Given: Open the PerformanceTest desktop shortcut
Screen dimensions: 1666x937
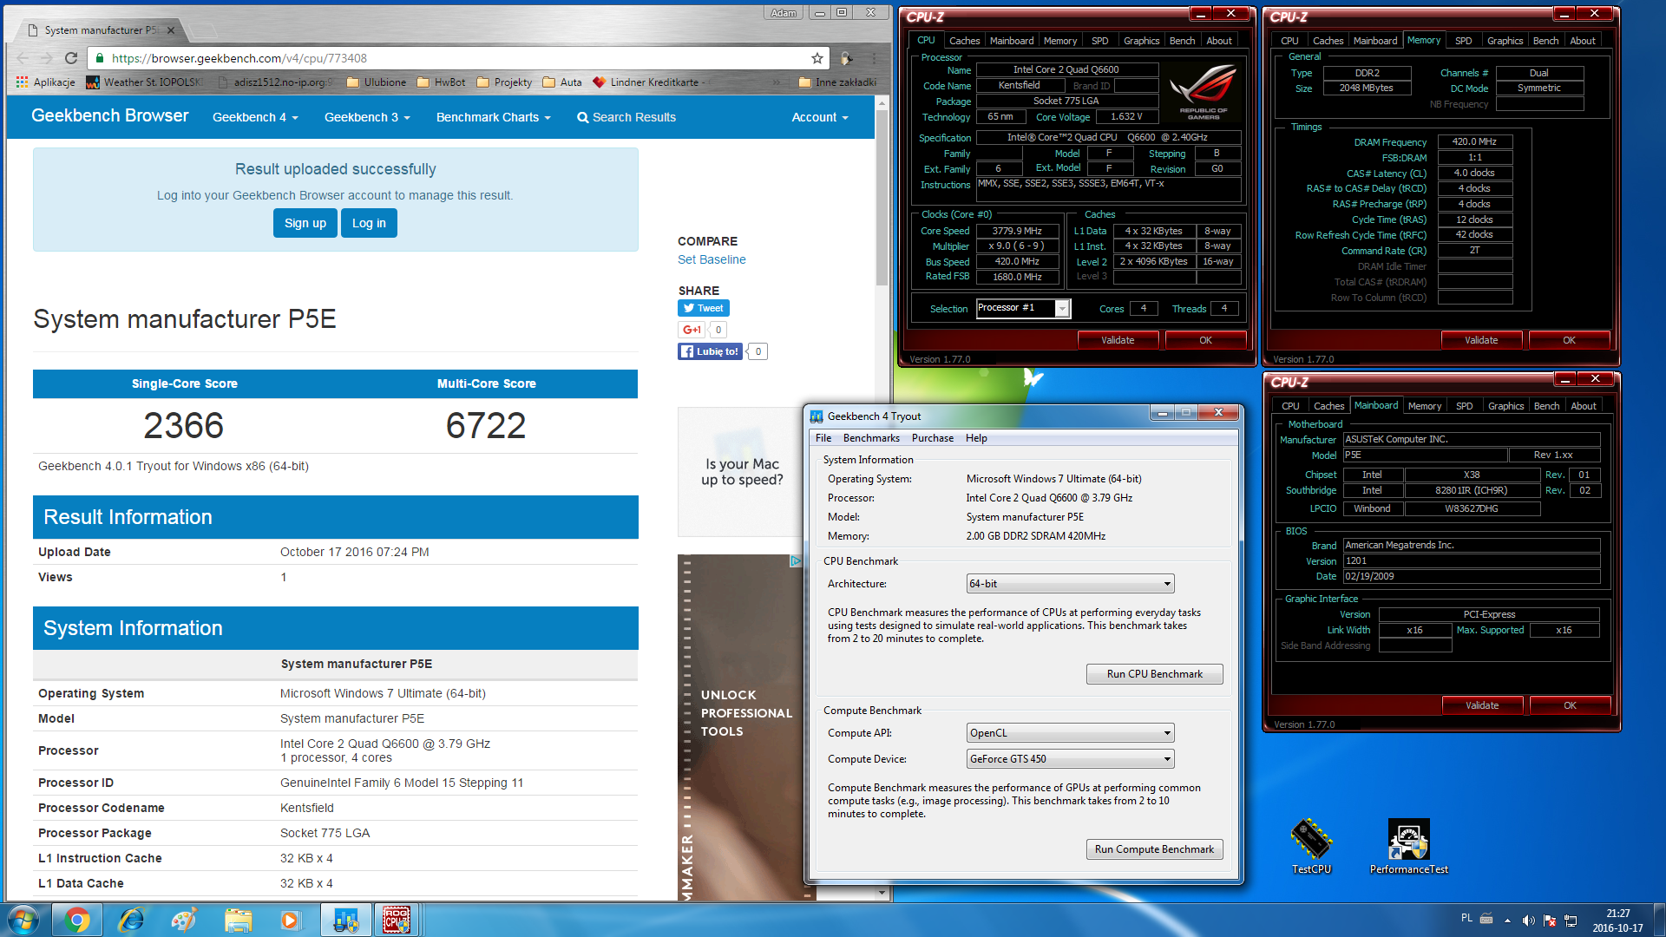Looking at the screenshot, I should point(1409,846).
